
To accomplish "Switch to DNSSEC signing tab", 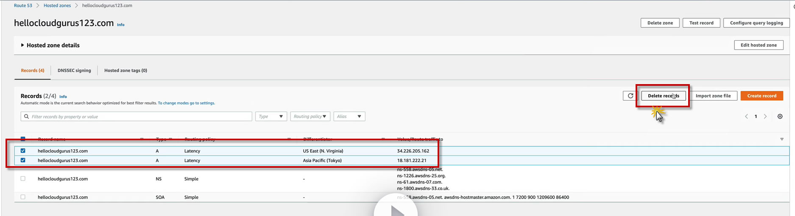I will pyautogui.click(x=74, y=71).
